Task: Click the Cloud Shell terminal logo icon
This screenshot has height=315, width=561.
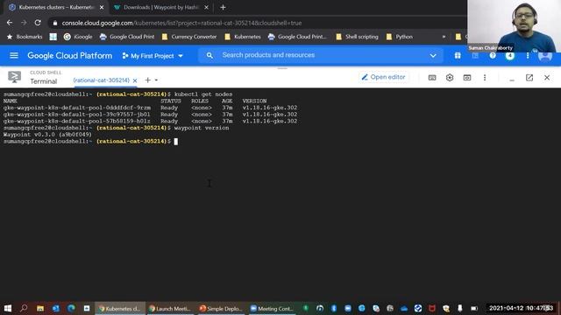Action: click(15, 77)
